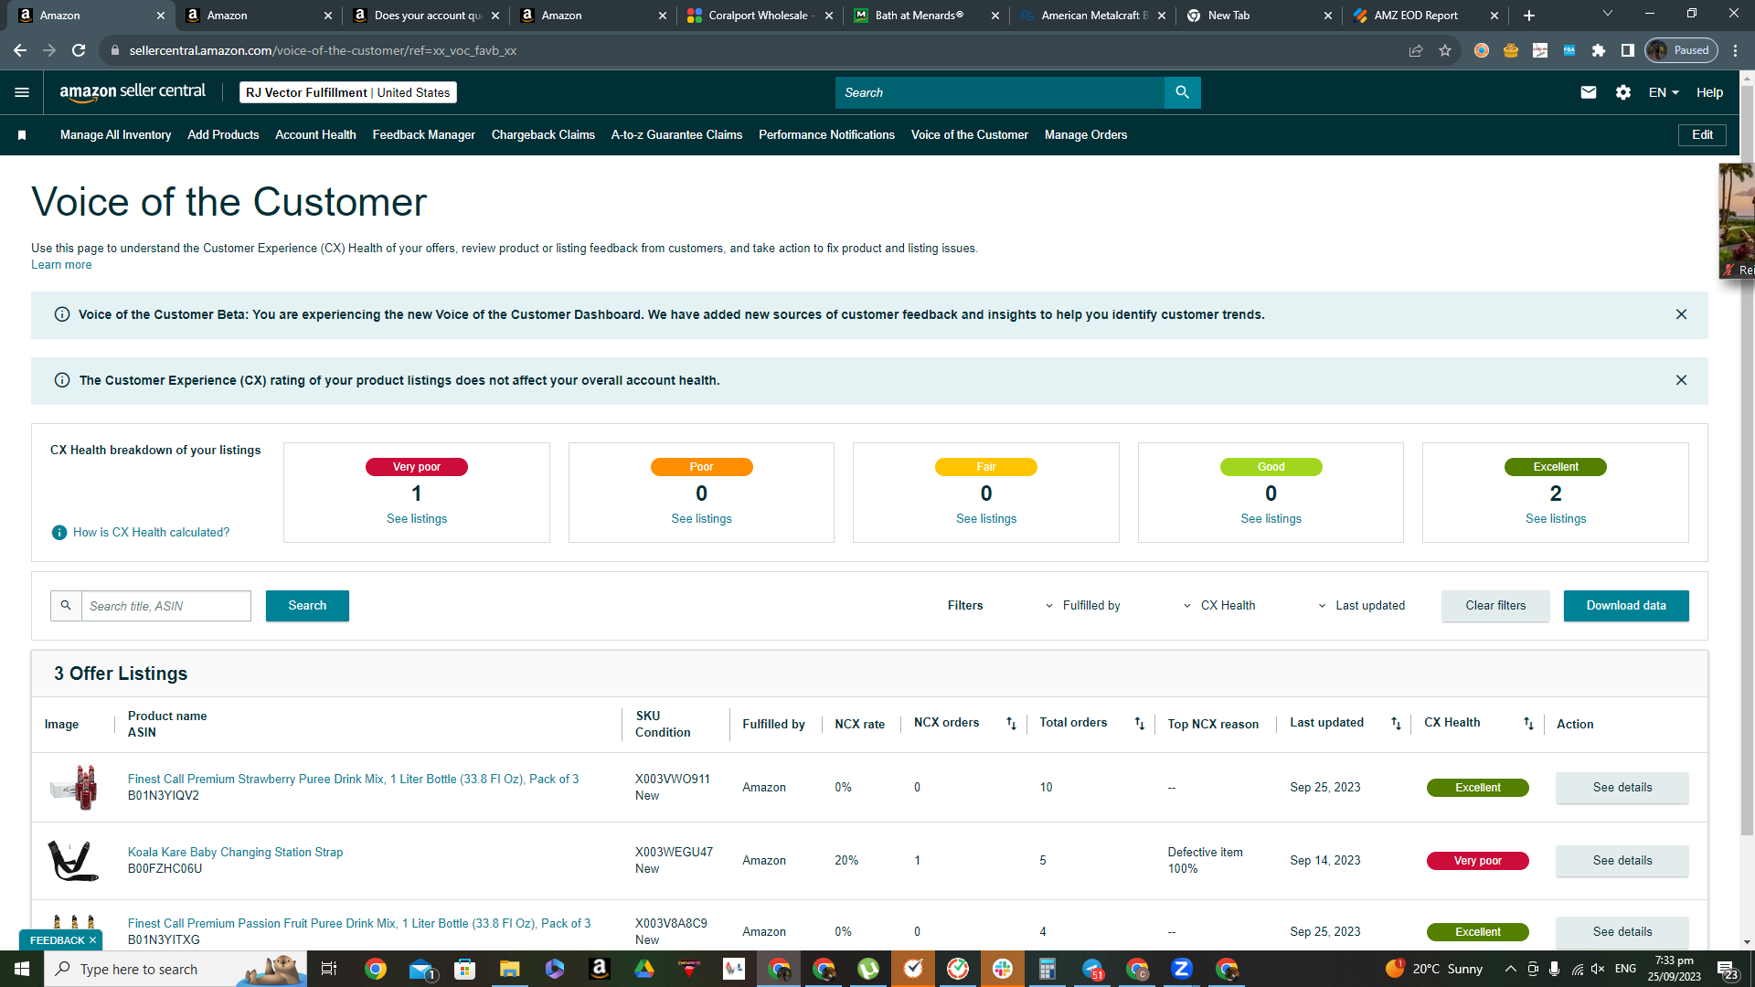The image size is (1755, 987).
Task: Open the Chrome three-dot menu
Action: pos(1736,50)
